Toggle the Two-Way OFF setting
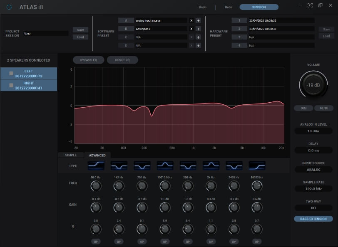The image size is (338, 247). pyautogui.click(x=313, y=208)
